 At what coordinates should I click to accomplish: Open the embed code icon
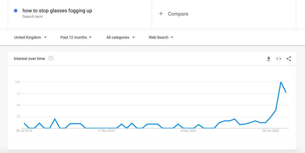(x=279, y=59)
